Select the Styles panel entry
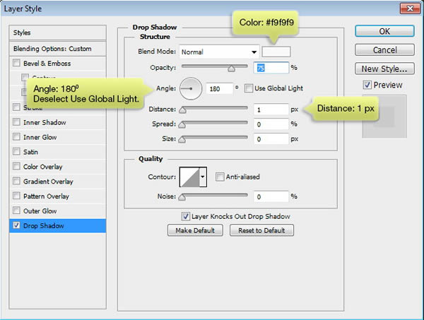 point(58,32)
